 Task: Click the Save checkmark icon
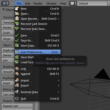click(x=17, y=35)
